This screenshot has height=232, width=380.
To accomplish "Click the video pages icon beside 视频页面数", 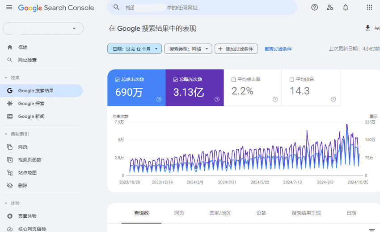I will coord(10,159).
